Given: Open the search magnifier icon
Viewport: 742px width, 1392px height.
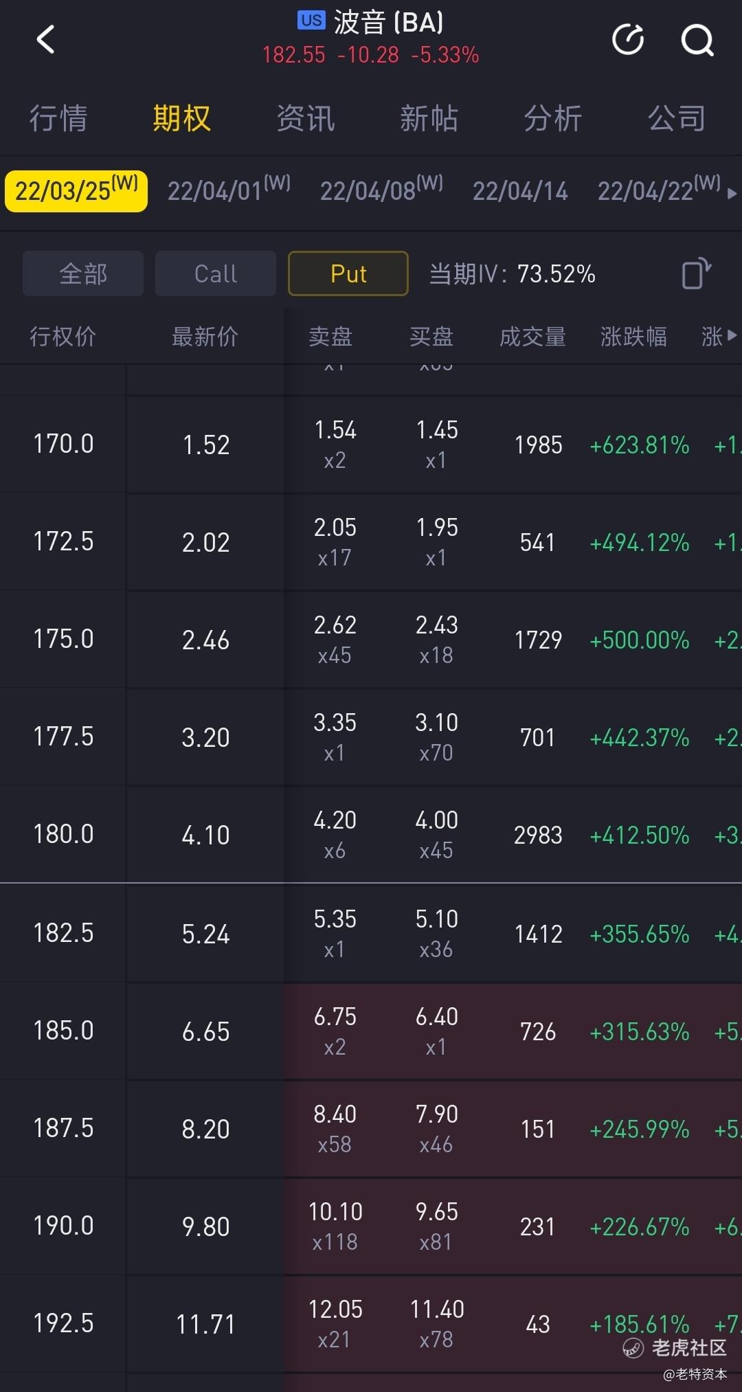Looking at the screenshot, I should point(697,40).
